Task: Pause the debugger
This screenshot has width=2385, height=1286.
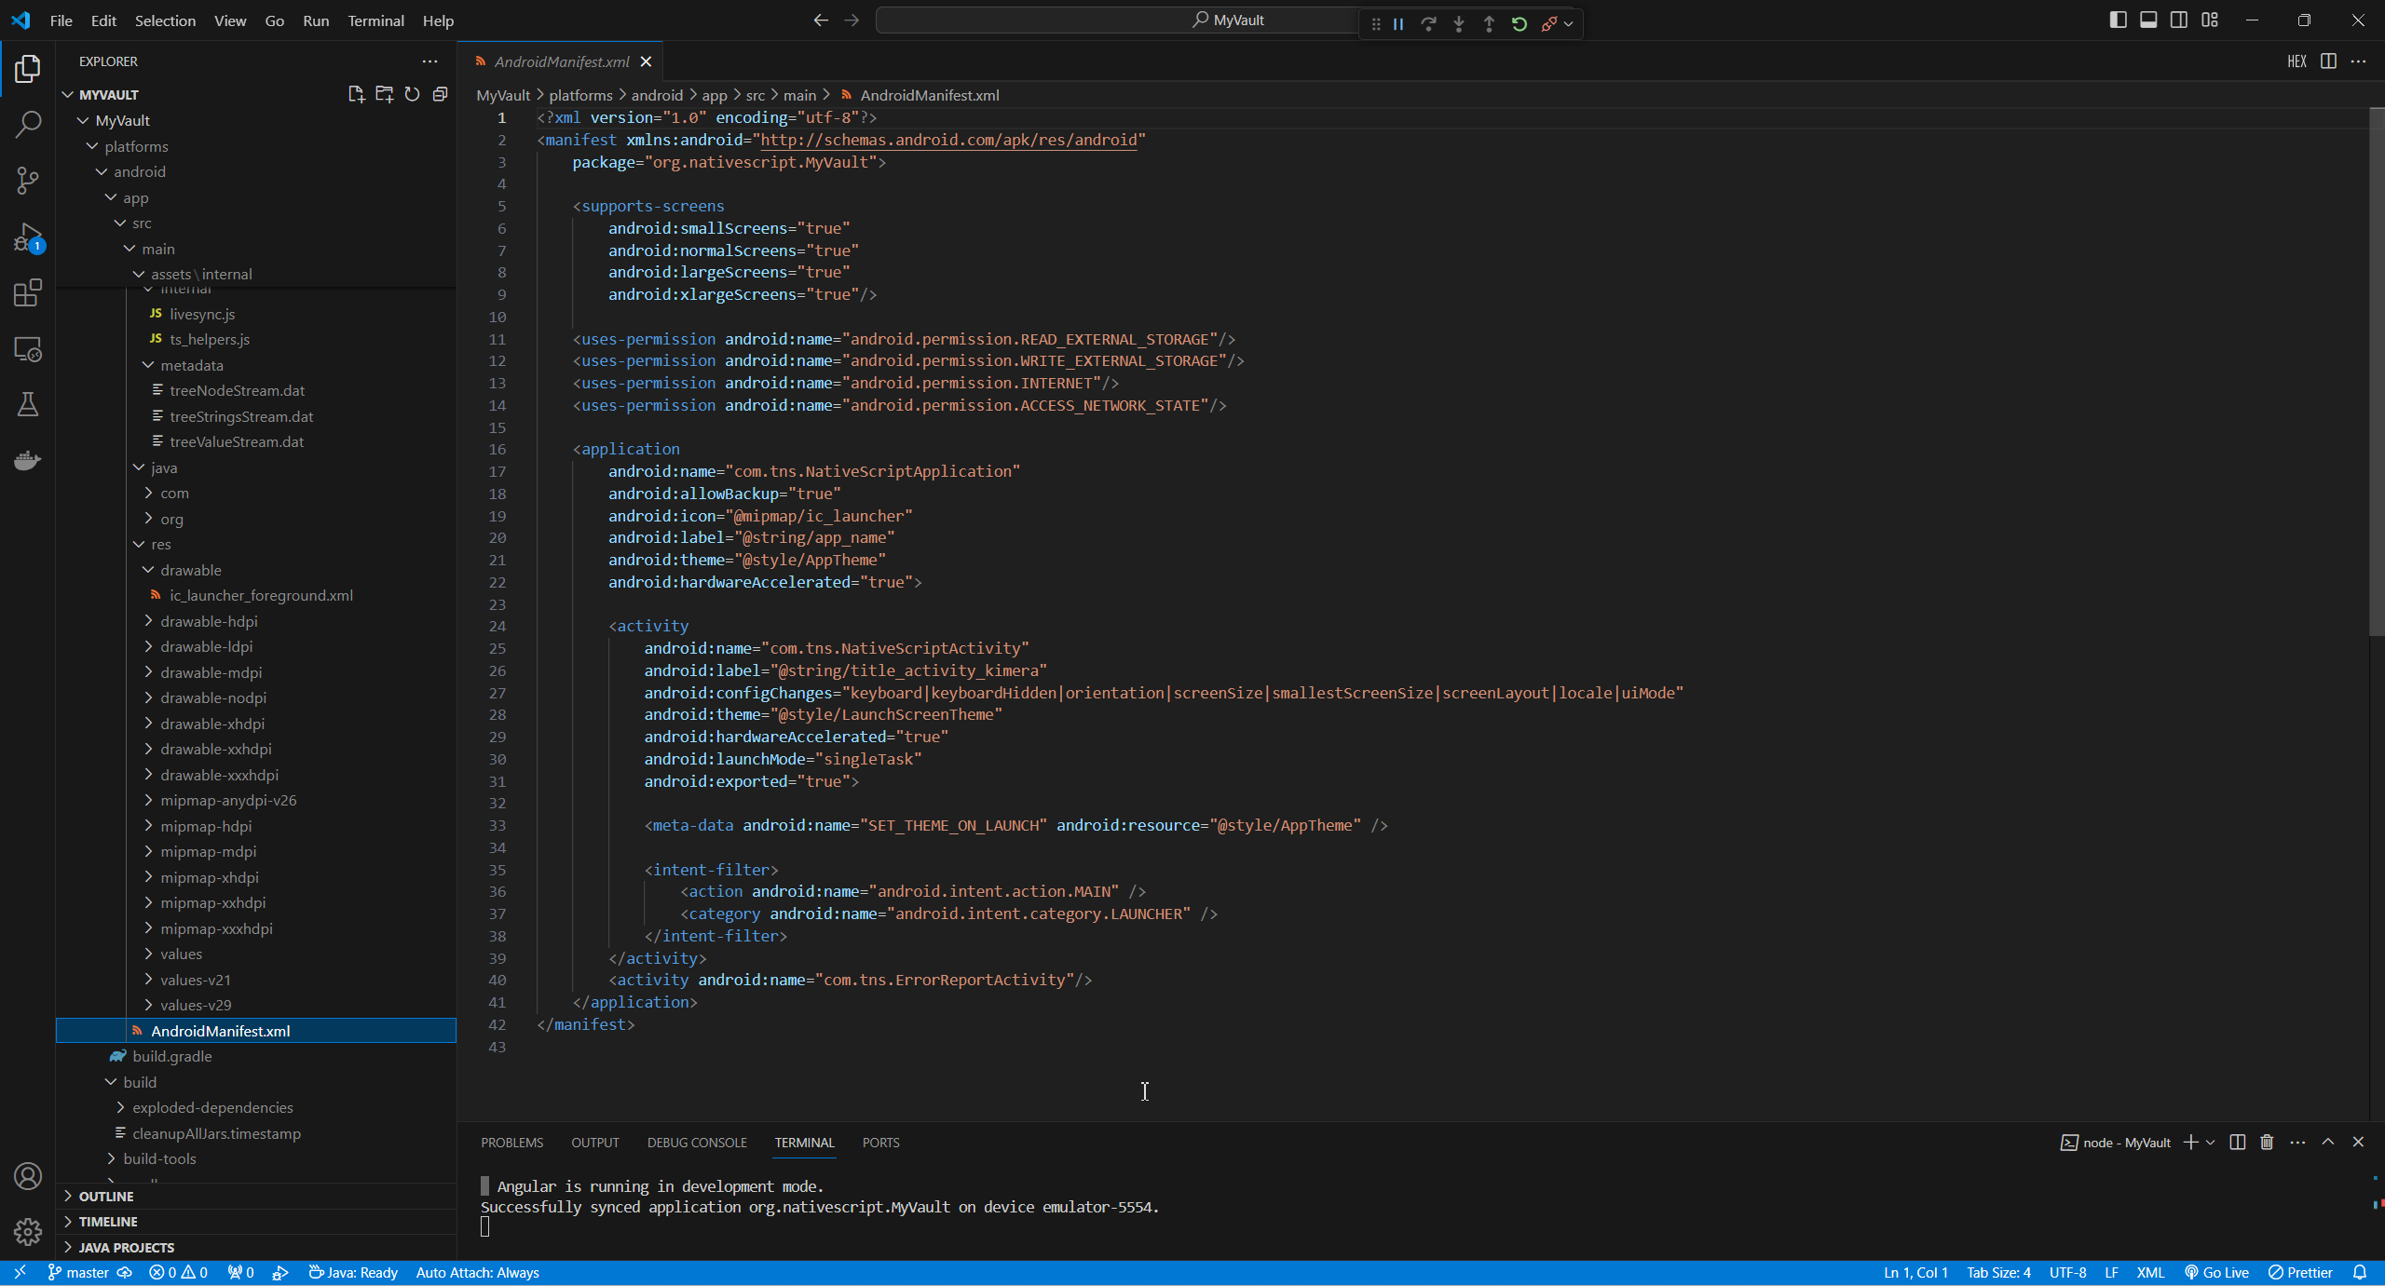Action: [1398, 24]
